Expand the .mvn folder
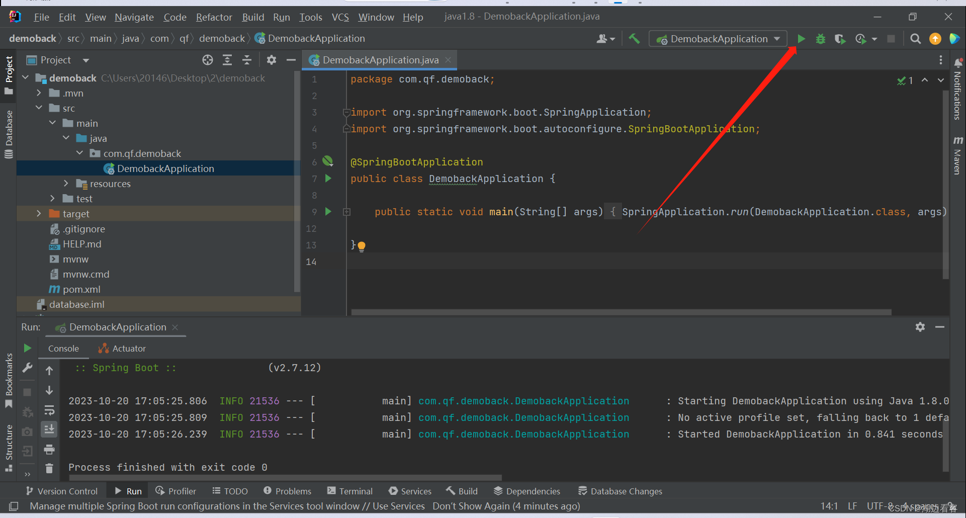The image size is (966, 518). 39,93
